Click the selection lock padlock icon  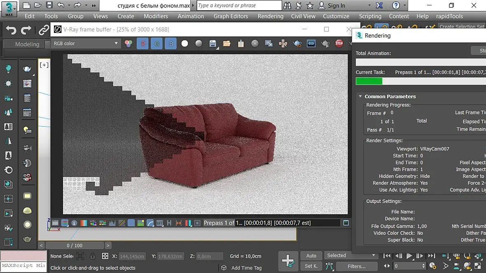(x=93, y=256)
